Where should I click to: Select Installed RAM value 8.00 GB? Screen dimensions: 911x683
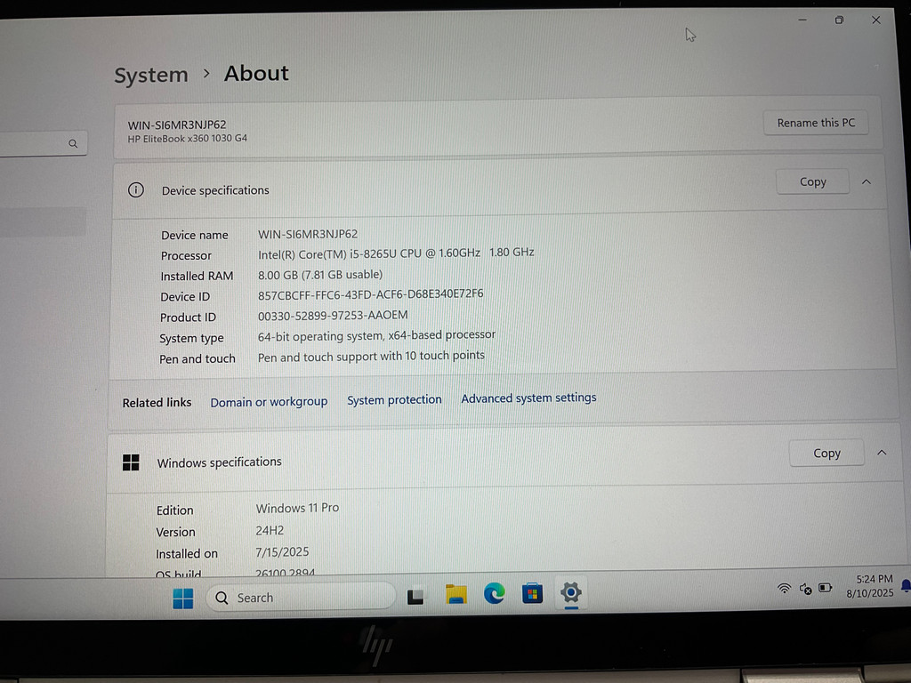320,275
